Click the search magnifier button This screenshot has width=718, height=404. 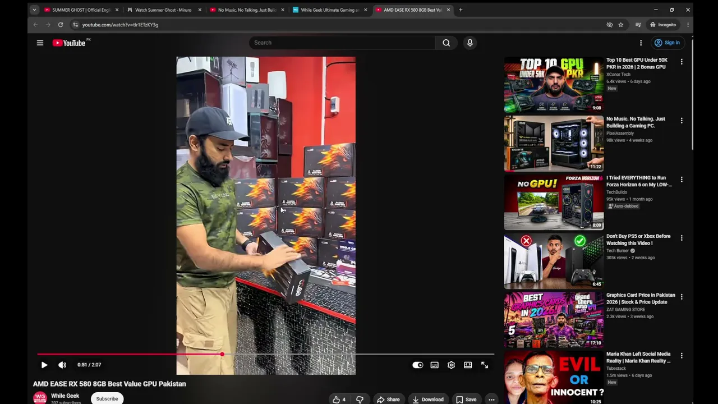(x=446, y=43)
